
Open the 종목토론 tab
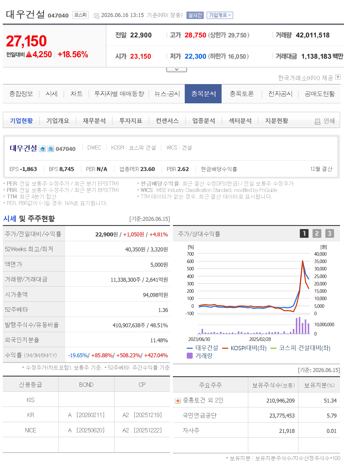(x=242, y=94)
